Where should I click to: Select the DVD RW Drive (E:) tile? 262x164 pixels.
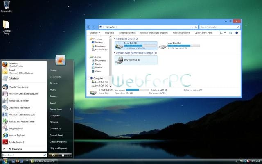click(136, 60)
